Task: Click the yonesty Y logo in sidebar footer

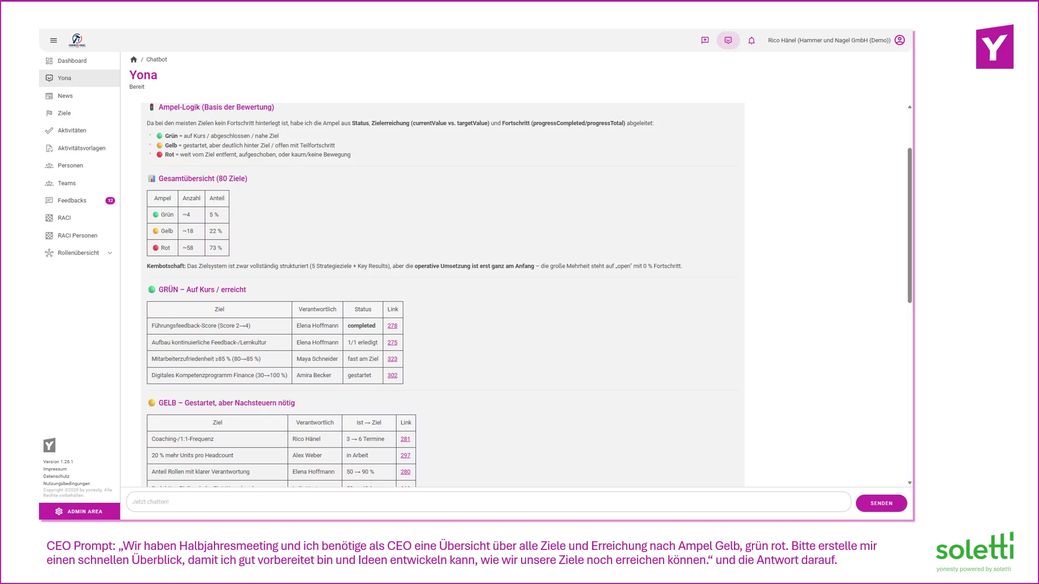Action: (49, 445)
